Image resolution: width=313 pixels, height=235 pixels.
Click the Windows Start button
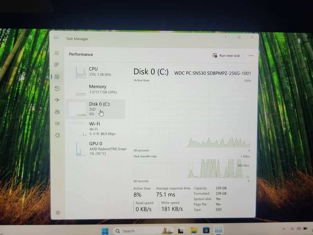105,230
